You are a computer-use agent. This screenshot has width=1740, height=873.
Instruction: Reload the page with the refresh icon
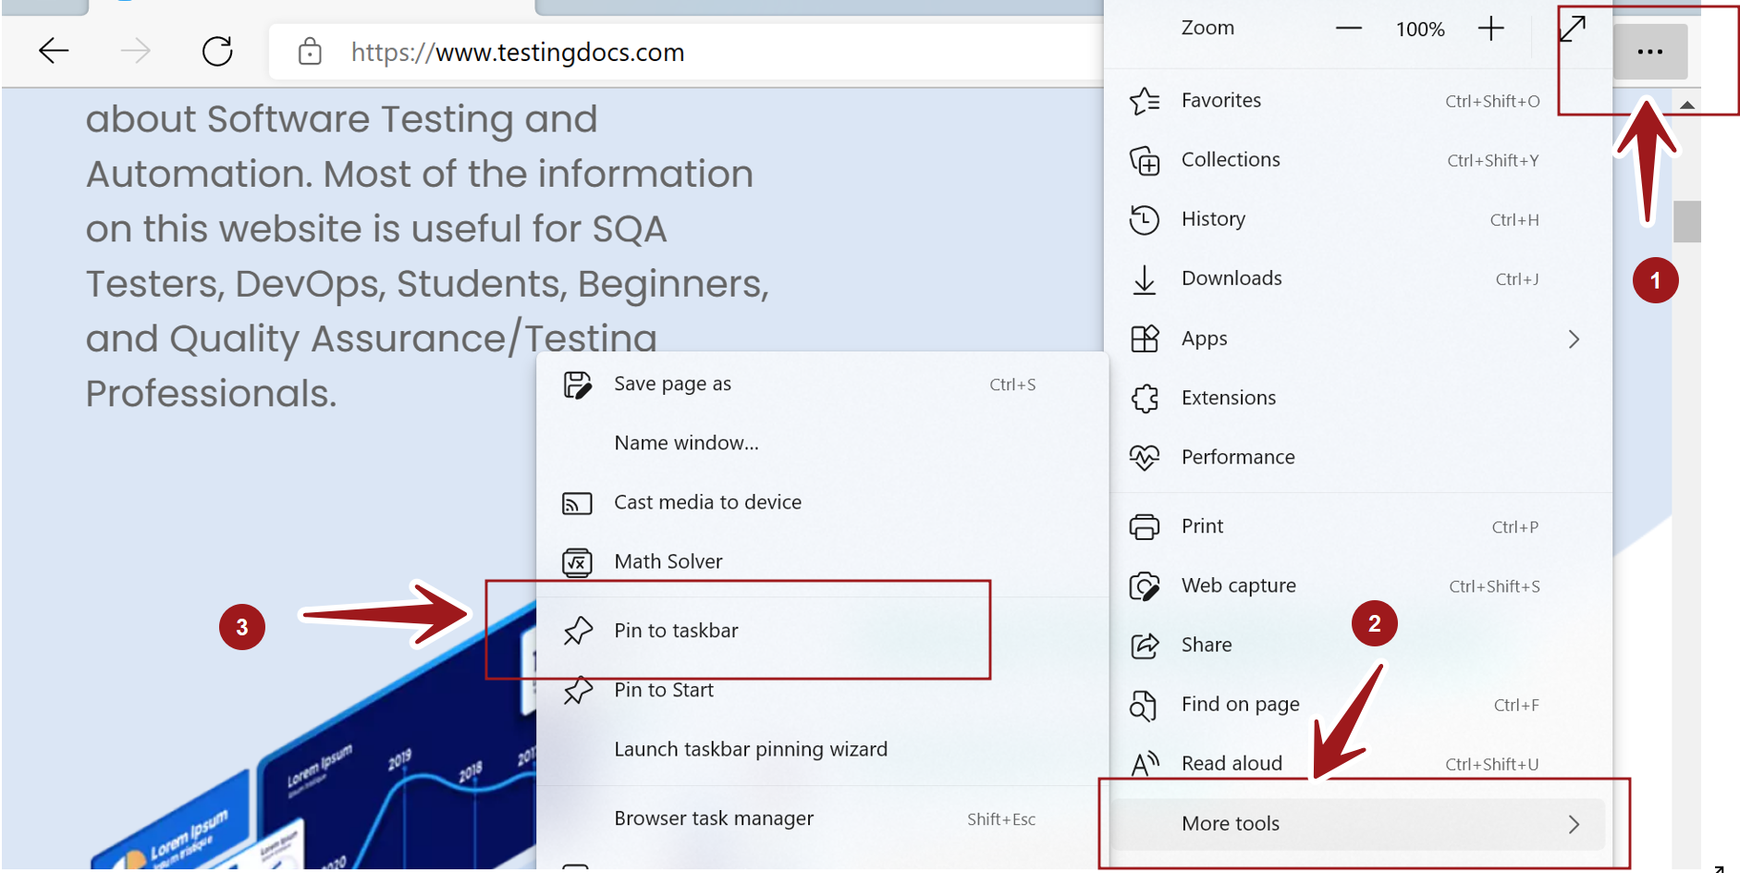(217, 51)
